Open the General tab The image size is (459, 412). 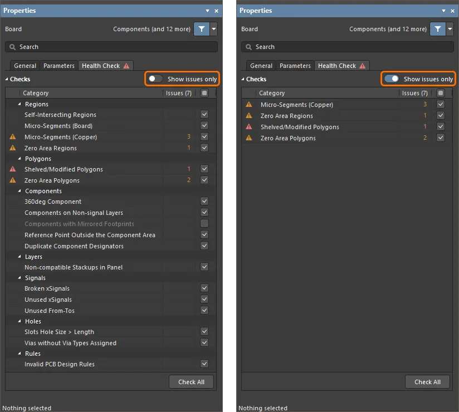click(25, 65)
